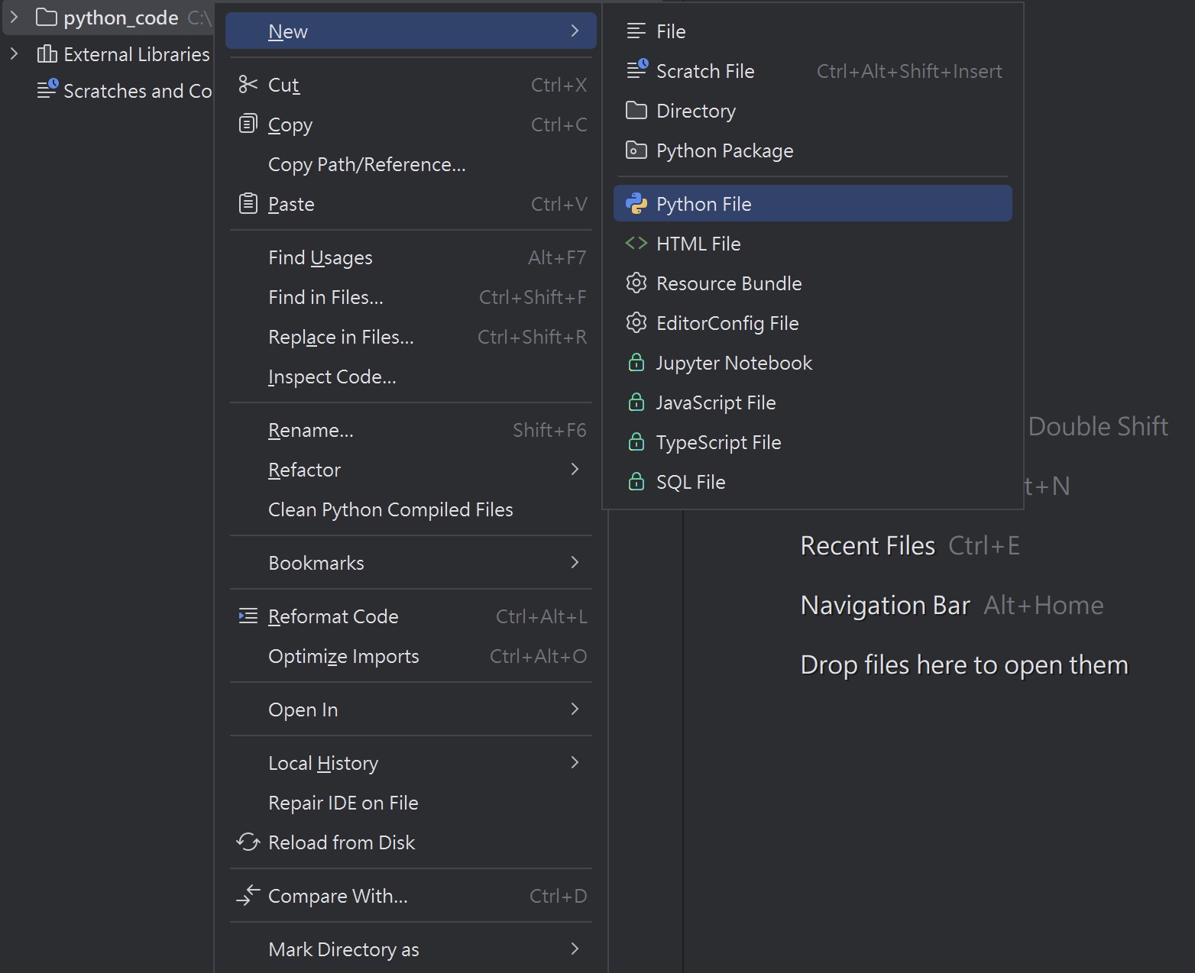1195x973 pixels.
Task: Click the File icon in the New submenu
Action: coord(636,31)
